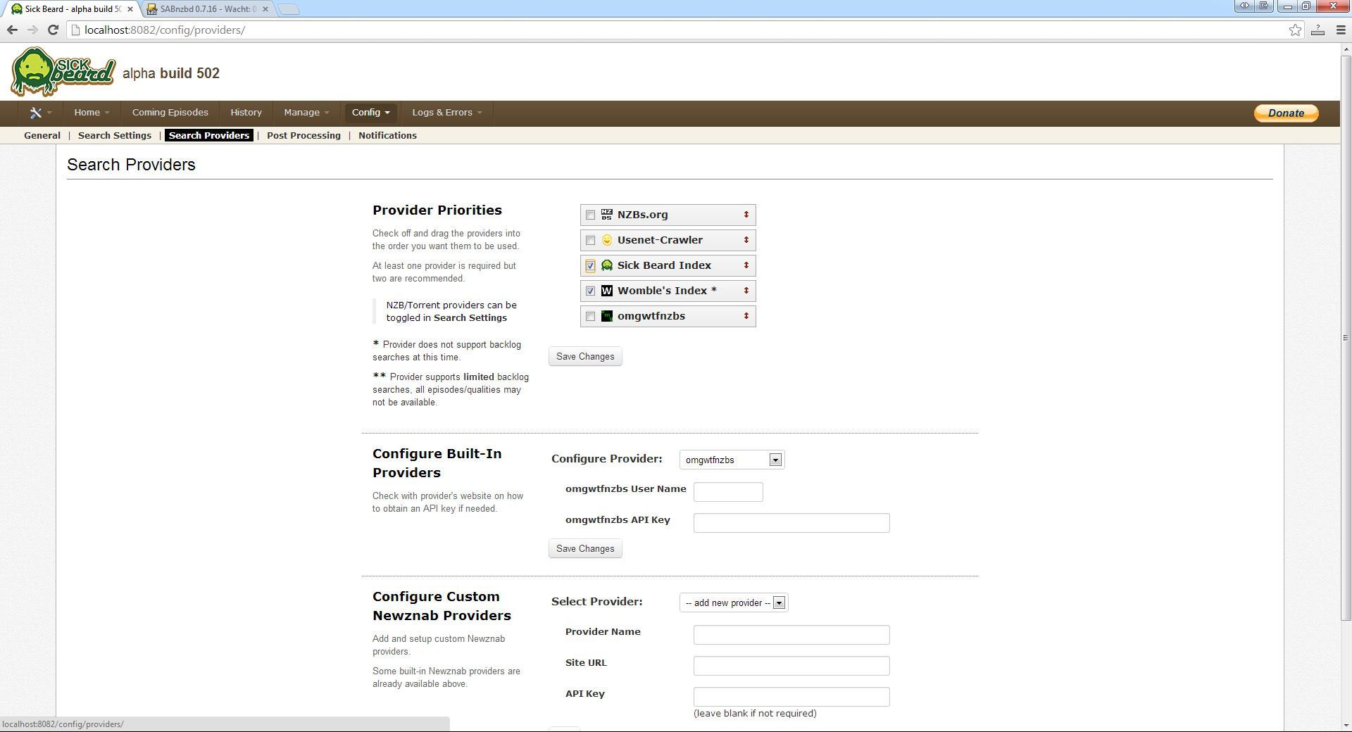Viewport: 1352px width, 732px height.
Task: Click the Sick Beard Index icon
Action: tap(607, 265)
